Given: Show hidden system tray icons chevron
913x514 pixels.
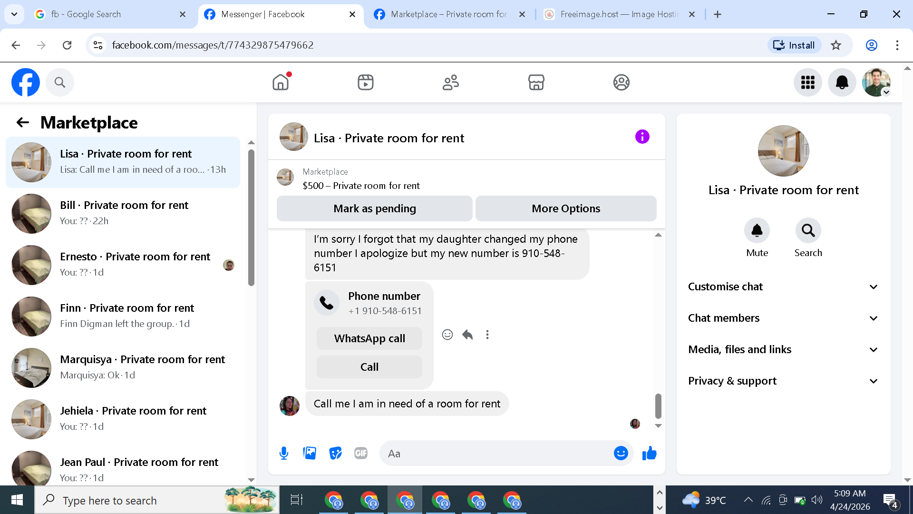Looking at the screenshot, I should (x=748, y=500).
